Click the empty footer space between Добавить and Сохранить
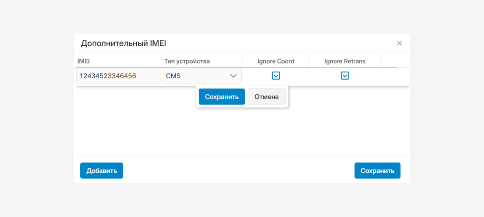484x217 pixels. coord(238,171)
